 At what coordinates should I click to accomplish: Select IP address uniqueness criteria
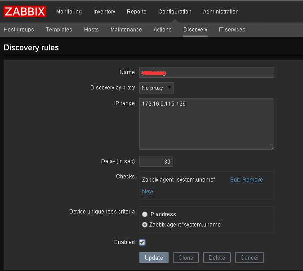[x=145, y=214]
